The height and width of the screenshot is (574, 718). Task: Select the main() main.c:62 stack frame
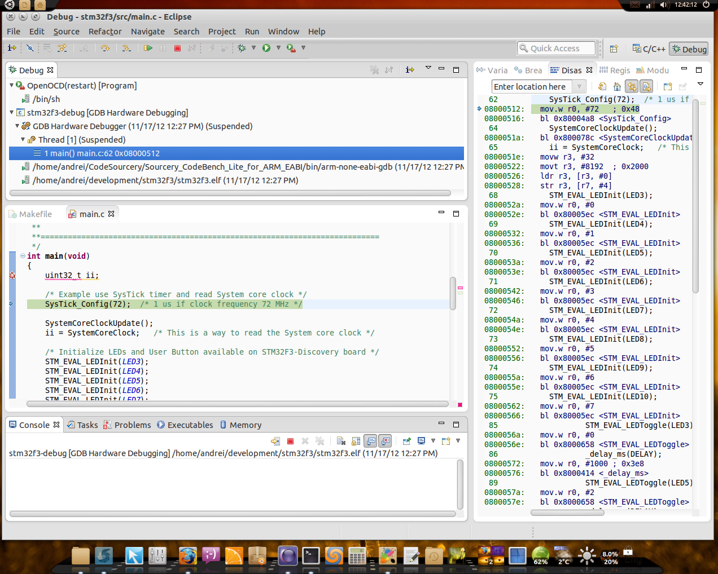(102, 153)
